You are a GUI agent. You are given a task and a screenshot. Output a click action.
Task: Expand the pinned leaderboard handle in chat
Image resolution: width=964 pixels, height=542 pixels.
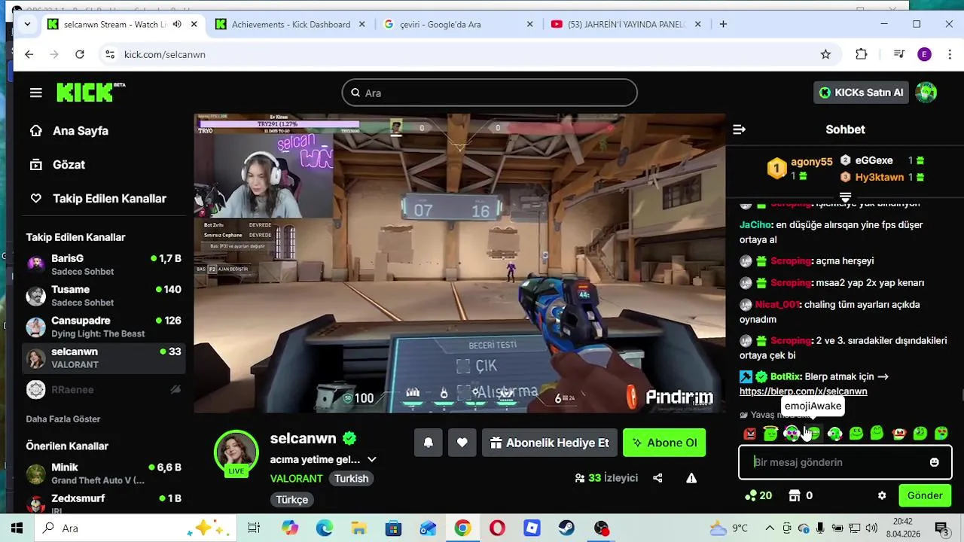(845, 197)
